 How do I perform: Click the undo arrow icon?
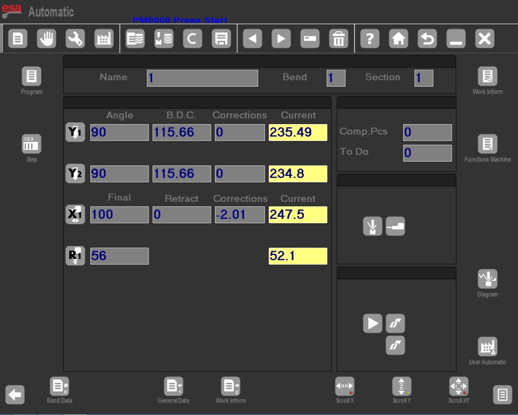pyautogui.click(x=427, y=39)
